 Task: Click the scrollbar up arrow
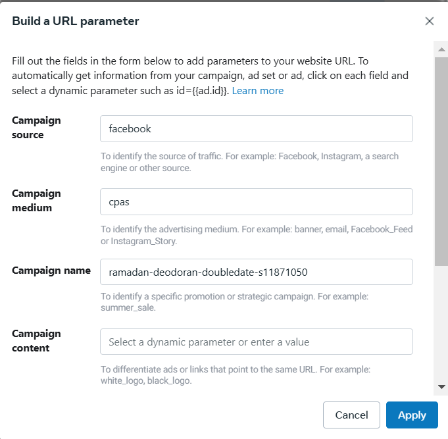coord(441,48)
